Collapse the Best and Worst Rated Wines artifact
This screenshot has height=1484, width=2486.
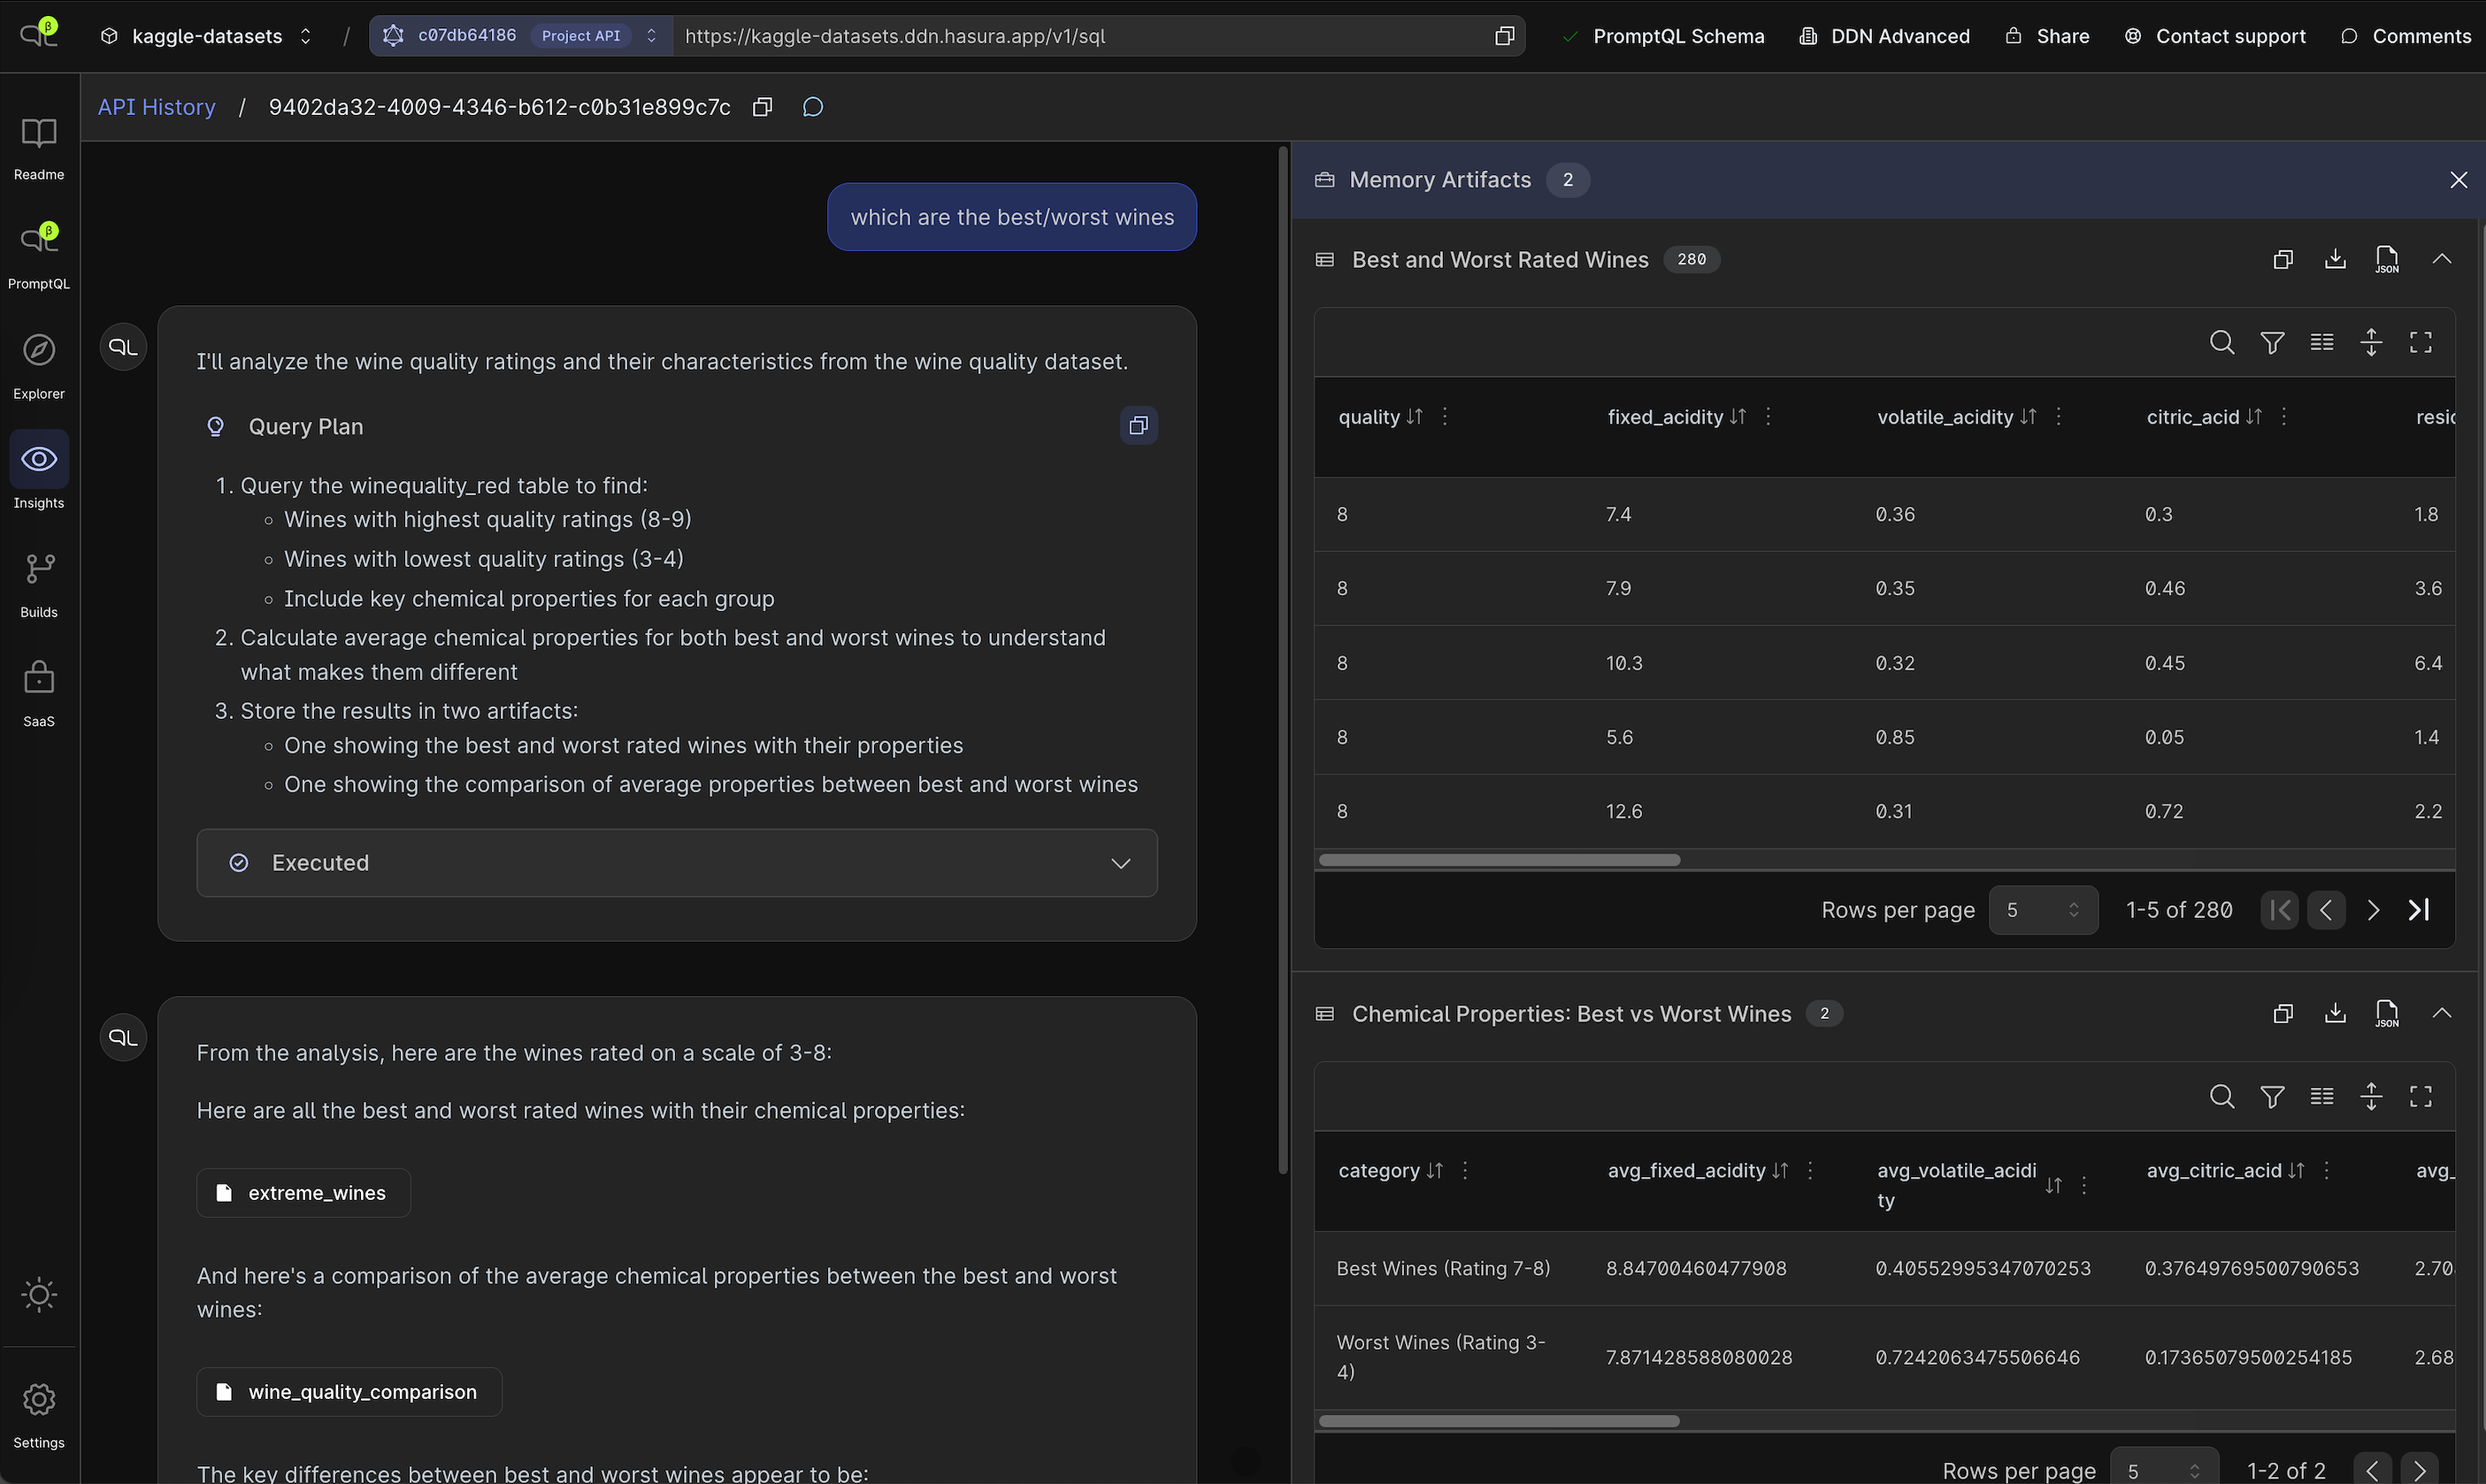(2441, 259)
